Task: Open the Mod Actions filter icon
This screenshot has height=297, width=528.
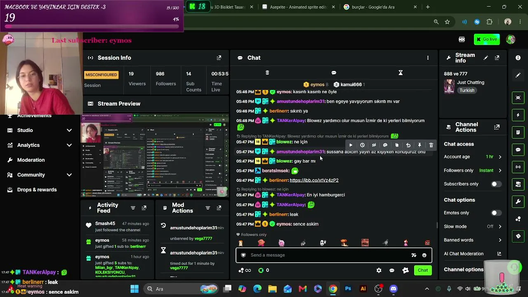Action: [x=208, y=208]
